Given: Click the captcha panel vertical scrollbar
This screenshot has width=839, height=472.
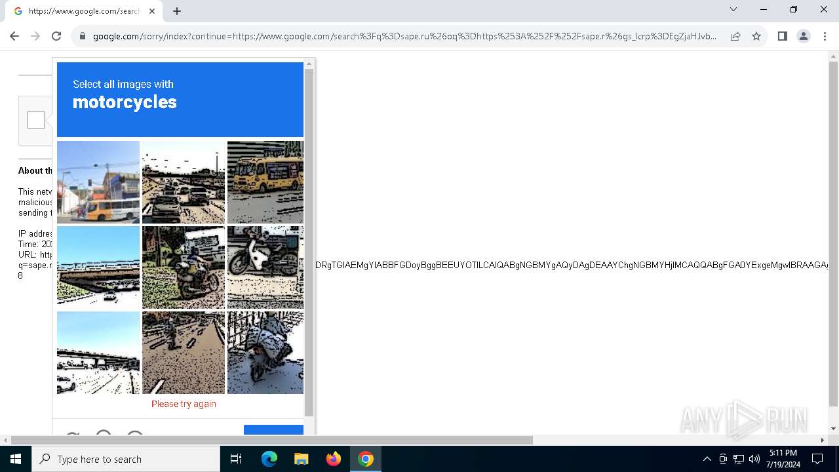Looking at the screenshot, I should click(x=309, y=243).
